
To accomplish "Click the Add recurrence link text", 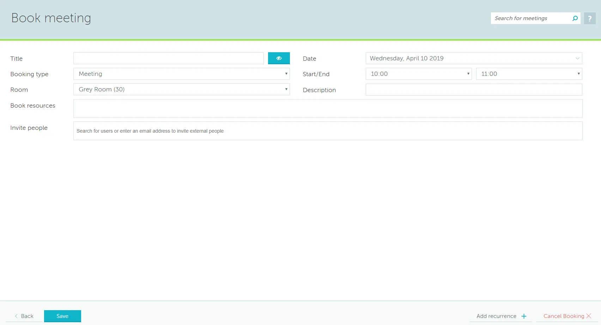I will [496, 316].
